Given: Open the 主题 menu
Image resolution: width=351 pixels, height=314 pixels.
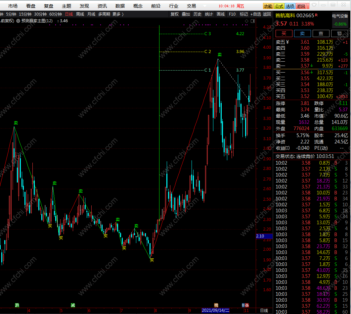Looking at the screenshot, I should tap(66, 6).
